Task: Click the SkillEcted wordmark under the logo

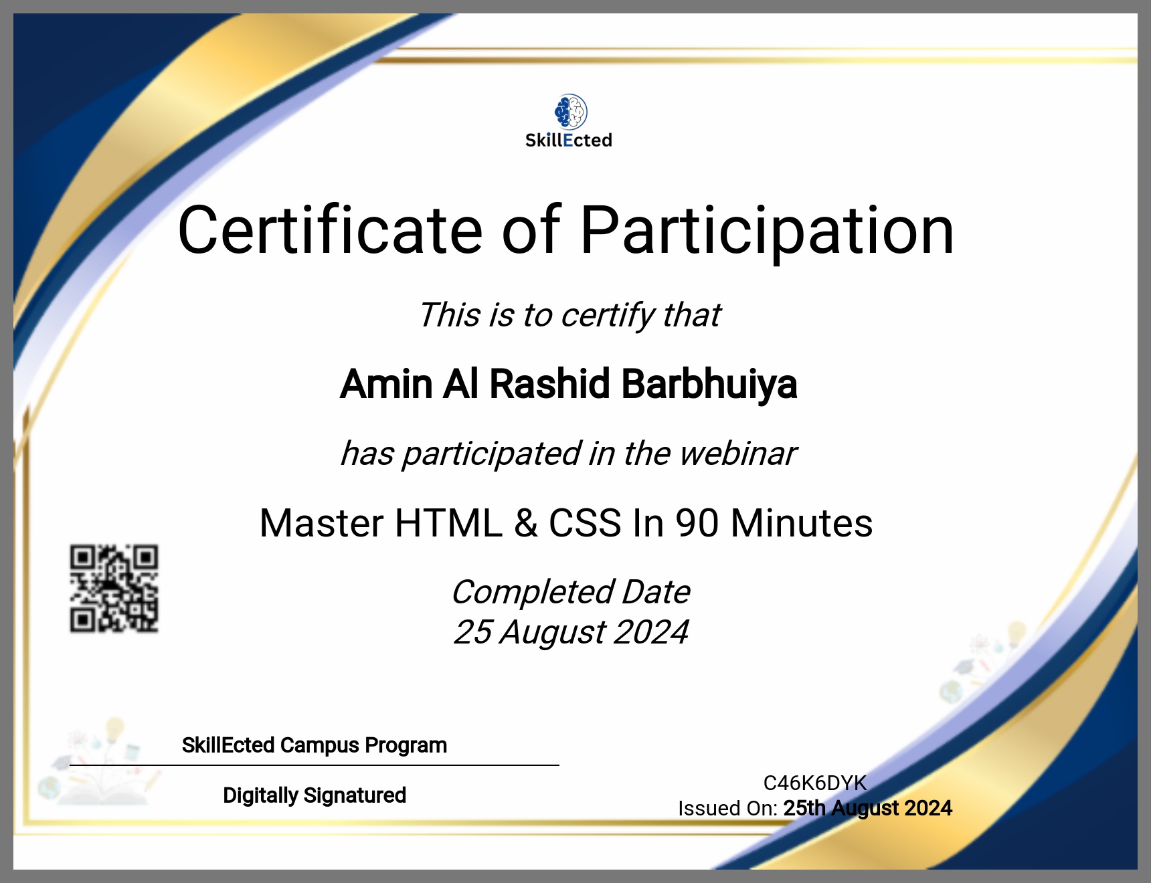Action: [x=568, y=140]
